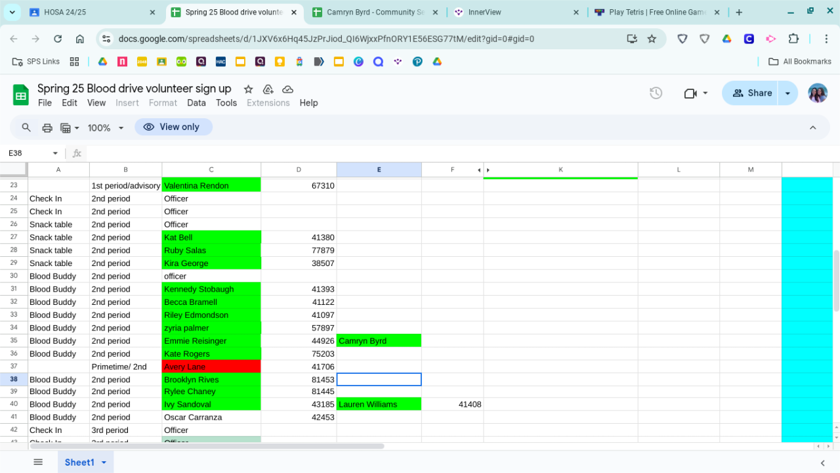The height and width of the screenshot is (473, 840).
Task: Click the install app icon in address bar
Action: click(632, 39)
